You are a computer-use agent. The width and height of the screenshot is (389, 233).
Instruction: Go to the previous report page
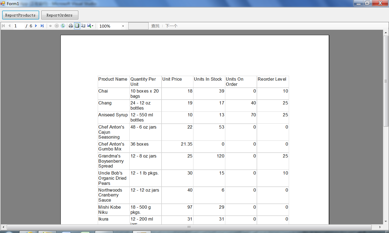point(9,26)
